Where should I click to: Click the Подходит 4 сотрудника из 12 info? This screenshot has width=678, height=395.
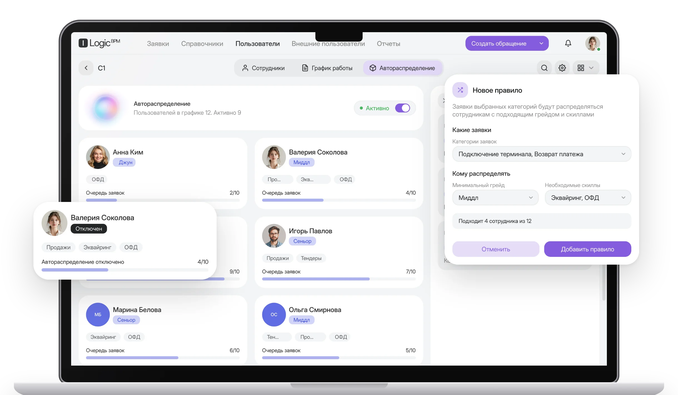(542, 221)
